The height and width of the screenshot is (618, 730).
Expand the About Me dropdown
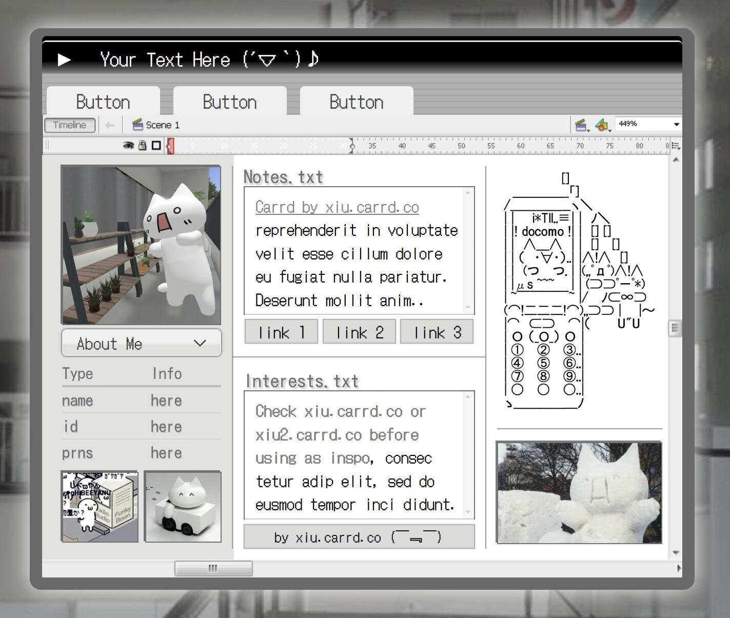coord(142,343)
